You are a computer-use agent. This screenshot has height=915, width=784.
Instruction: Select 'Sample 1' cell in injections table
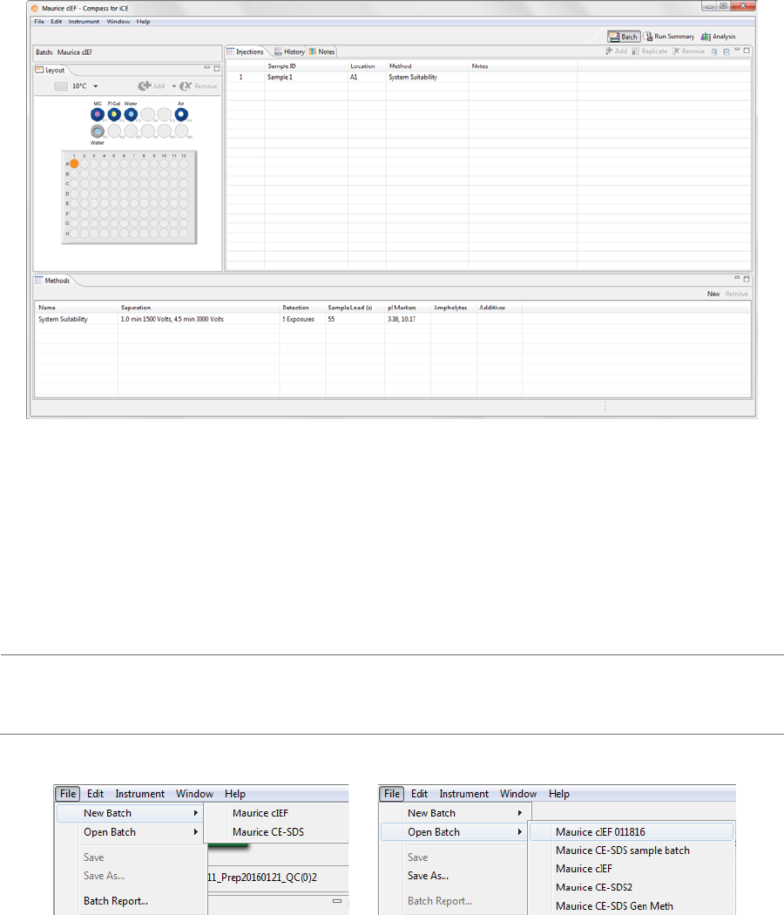[x=307, y=77]
